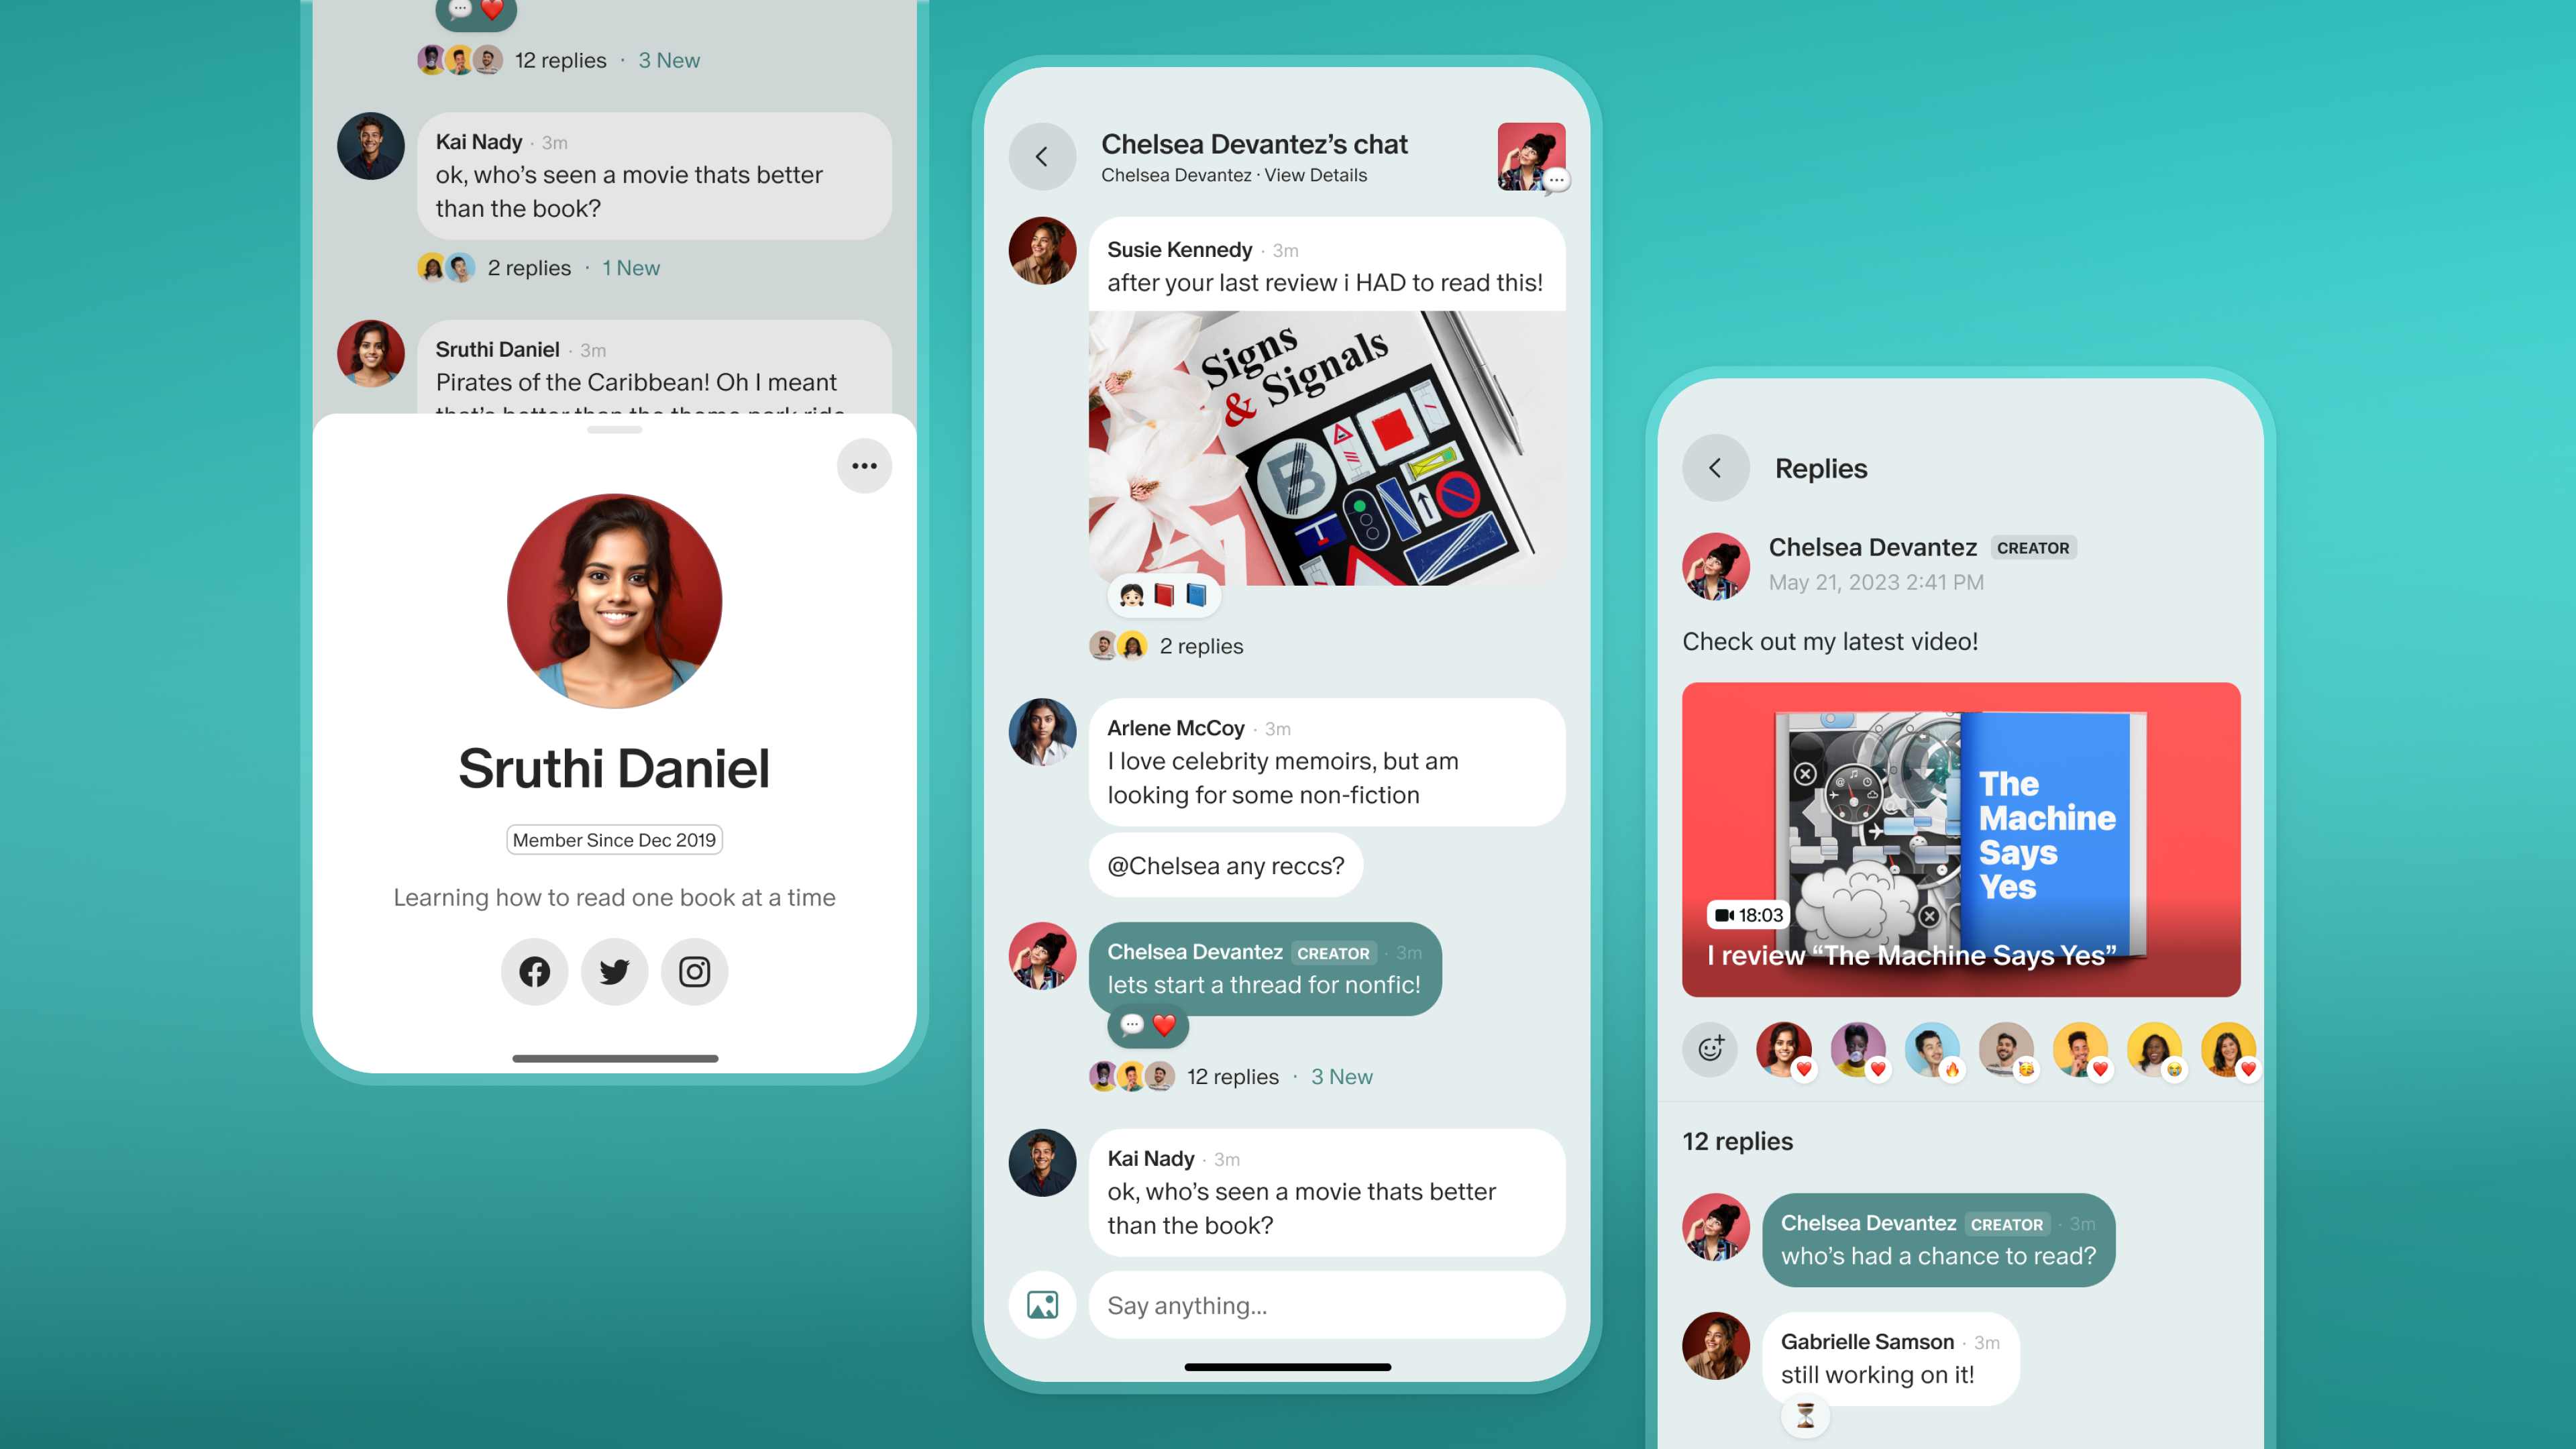Click the Facebook icon on Sruthi's profile
The image size is (2576, 1449).
[534, 969]
